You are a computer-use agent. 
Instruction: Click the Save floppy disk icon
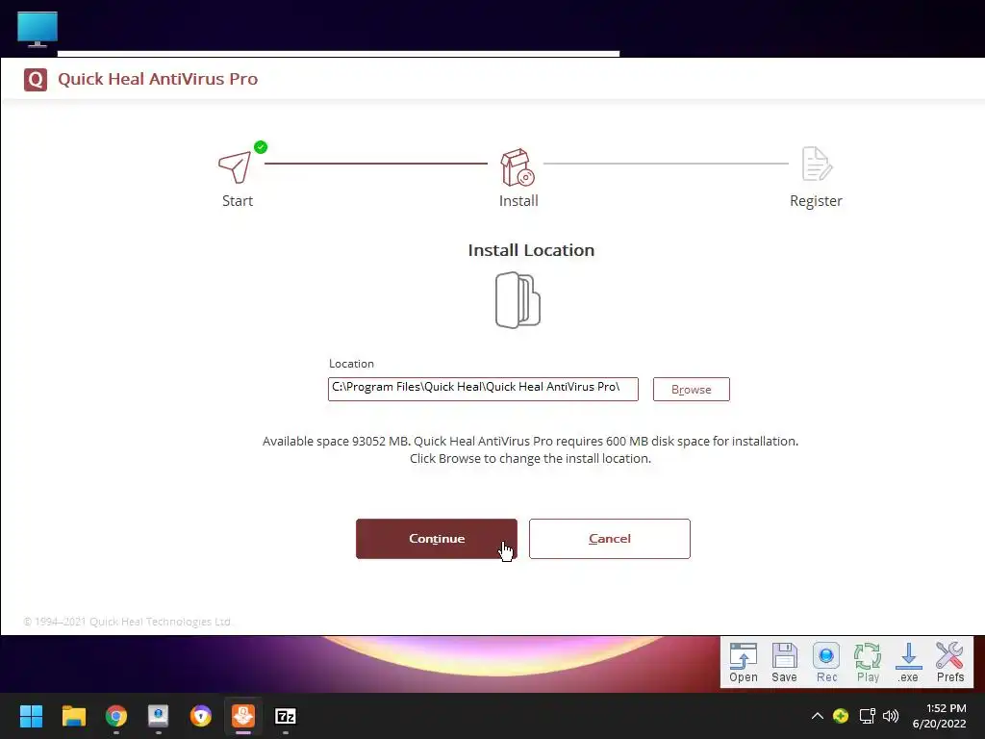pos(784,662)
